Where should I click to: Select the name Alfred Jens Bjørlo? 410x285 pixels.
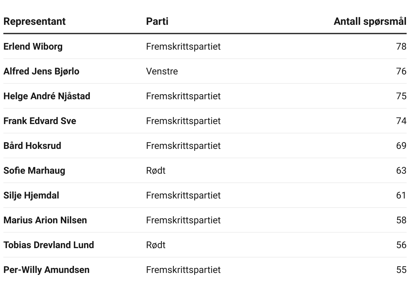41,71
